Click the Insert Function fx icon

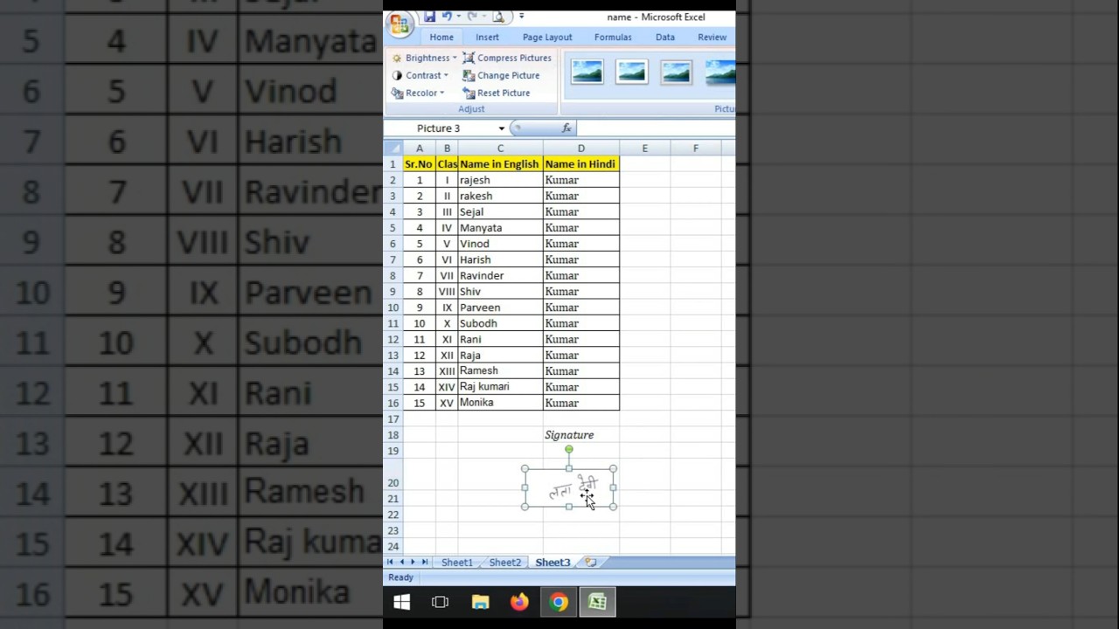point(566,128)
